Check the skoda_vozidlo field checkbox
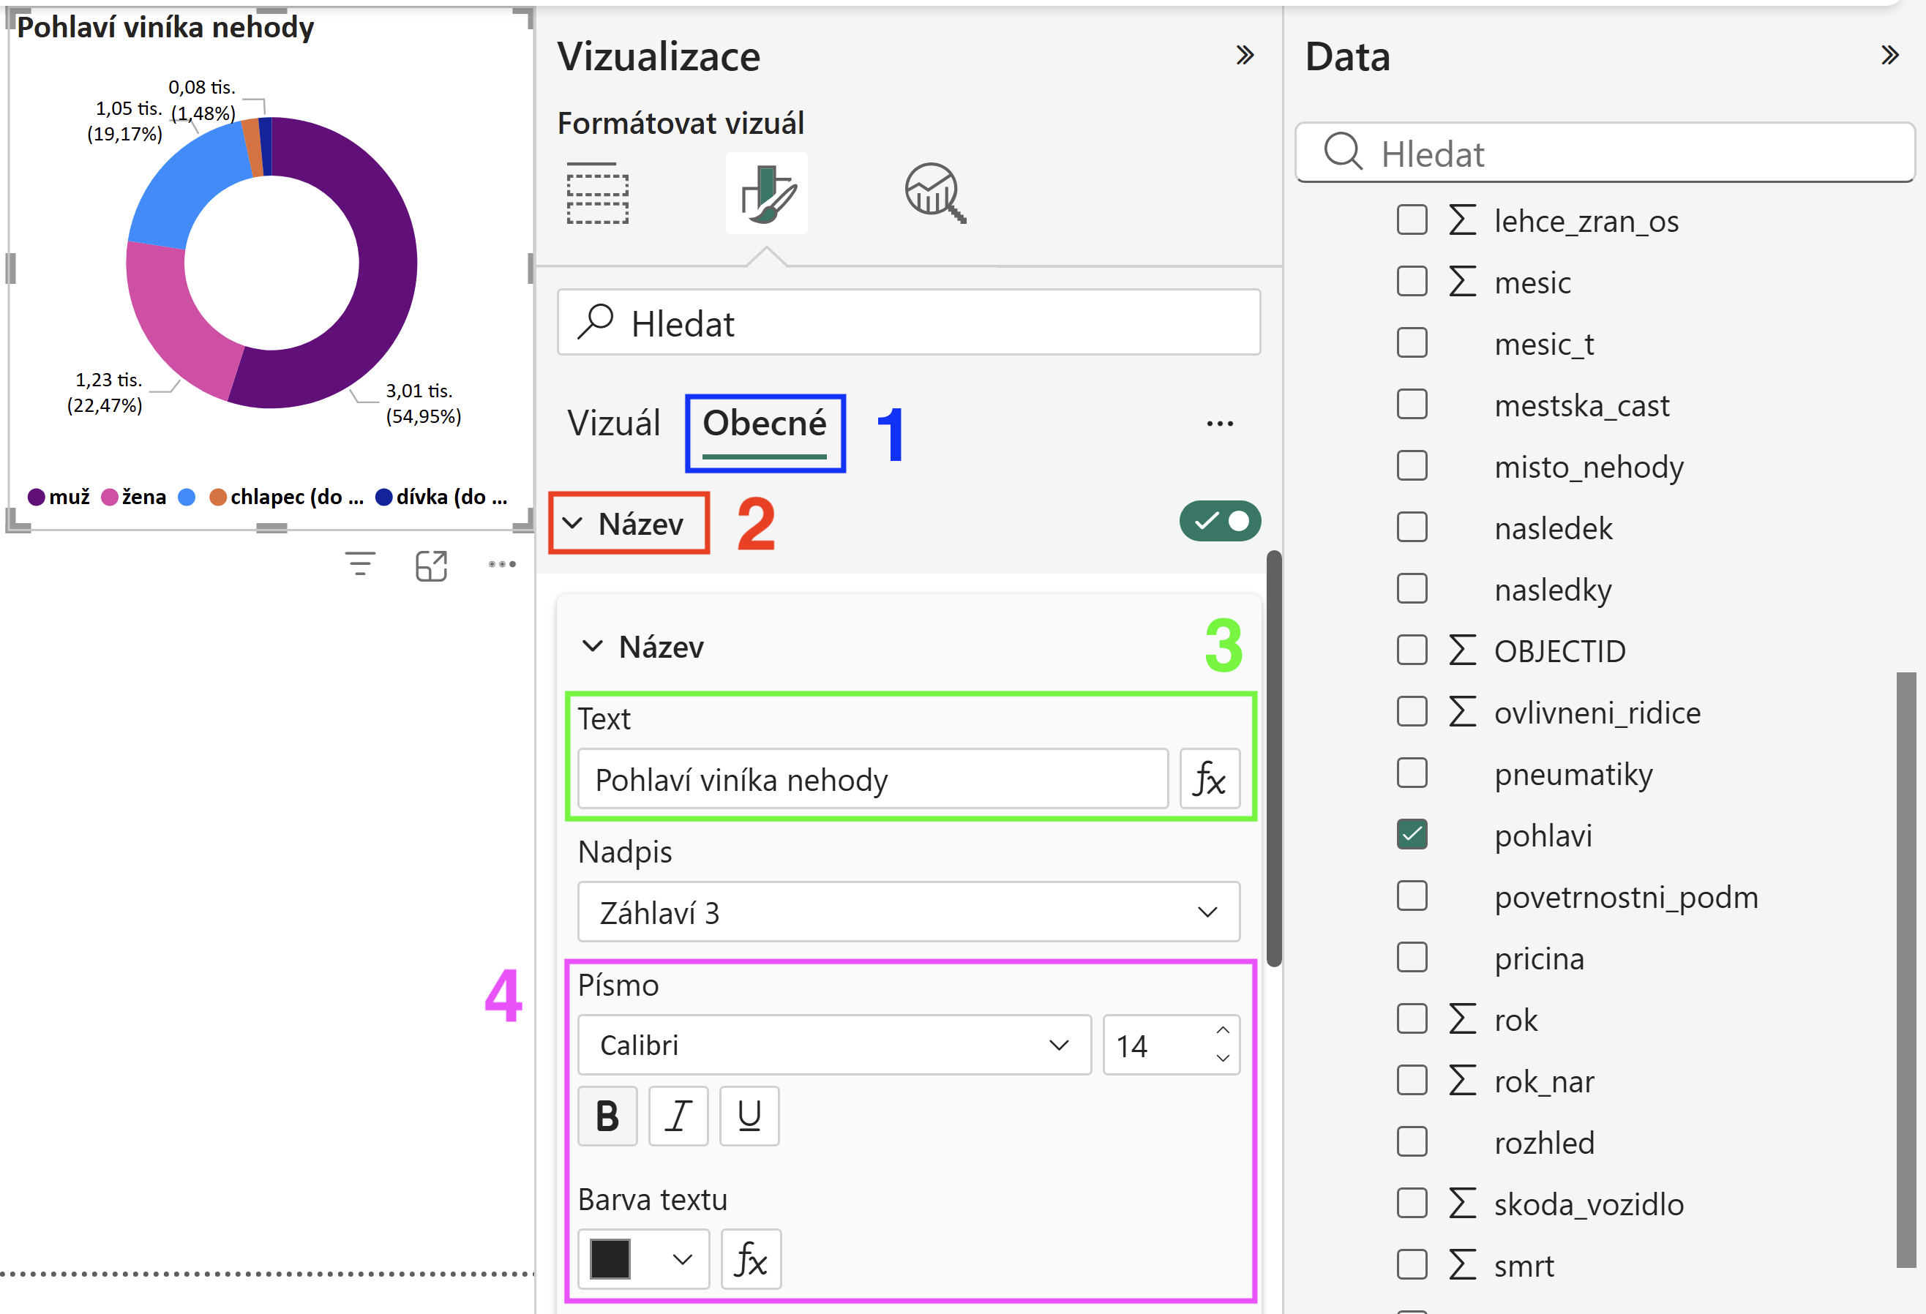This screenshot has width=1926, height=1314. pyautogui.click(x=1412, y=1203)
